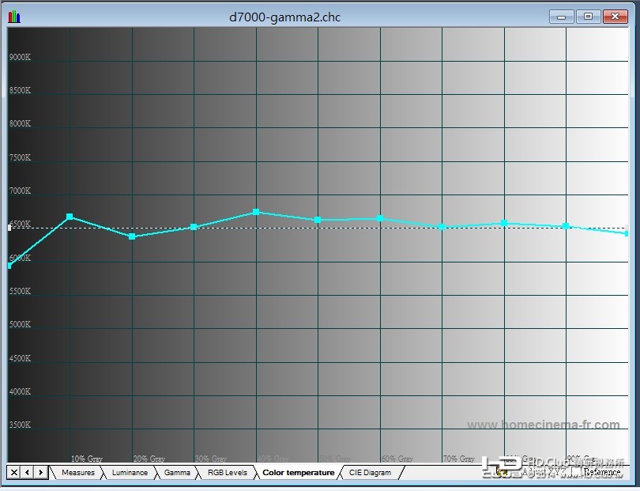Click the 20% Gray data point
640x491 pixels.
[x=132, y=236]
